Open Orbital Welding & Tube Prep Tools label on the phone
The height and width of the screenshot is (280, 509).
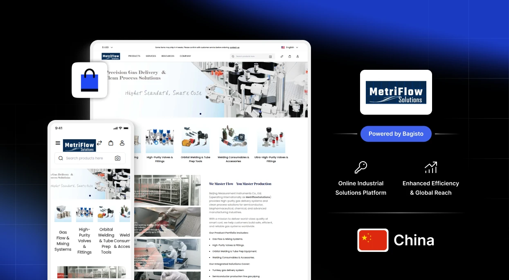click(106, 241)
